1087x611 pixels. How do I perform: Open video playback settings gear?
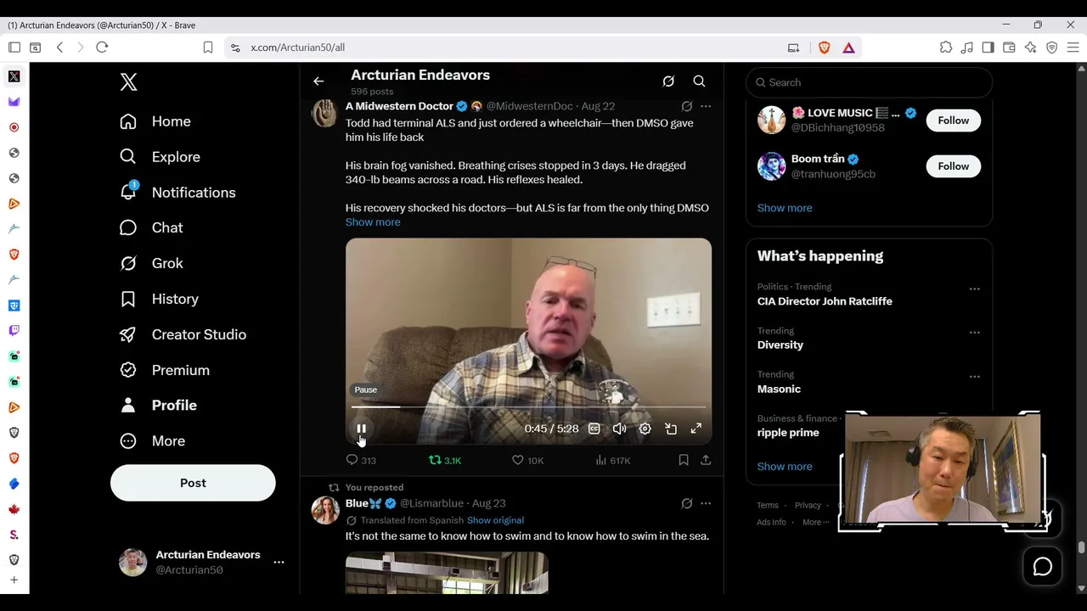coord(645,429)
